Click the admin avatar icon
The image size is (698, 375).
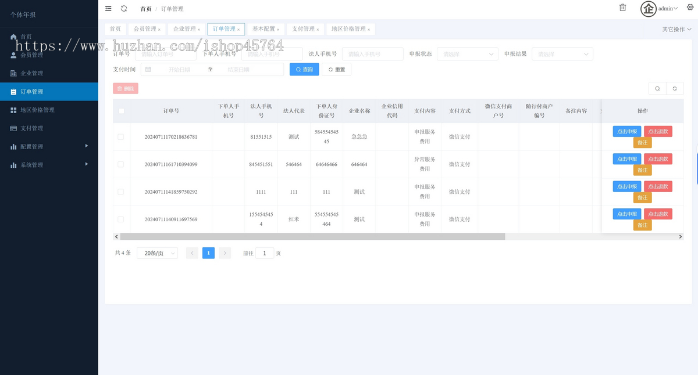click(648, 9)
